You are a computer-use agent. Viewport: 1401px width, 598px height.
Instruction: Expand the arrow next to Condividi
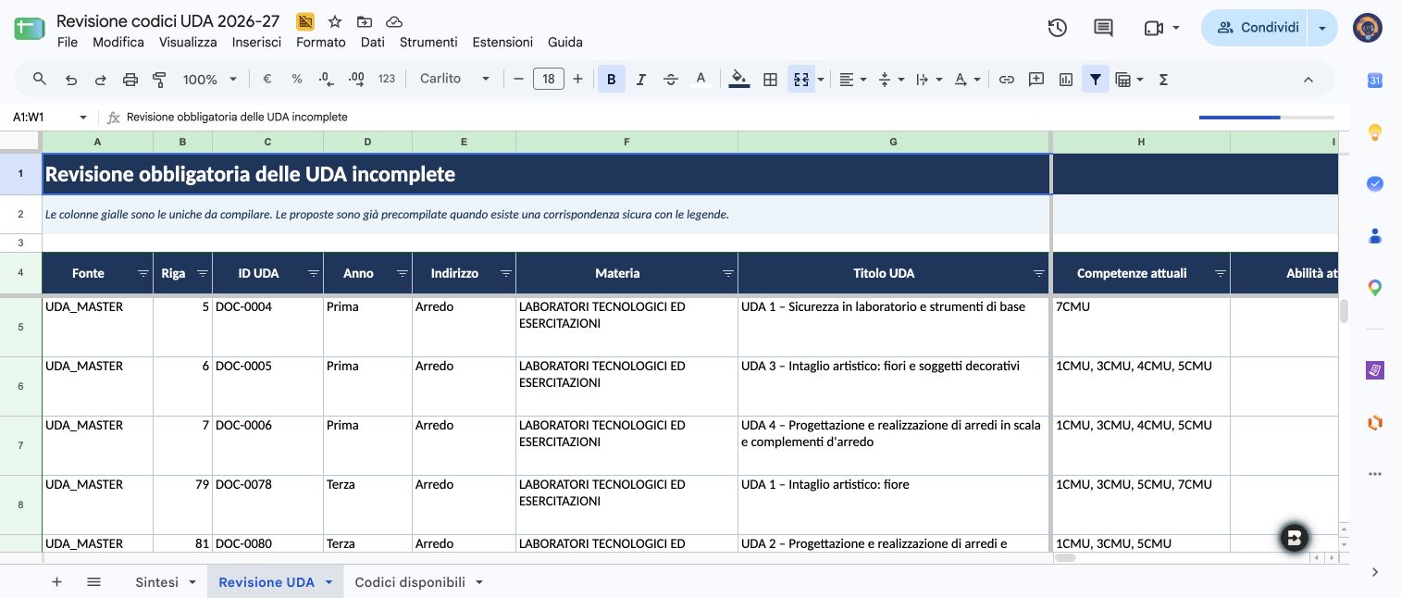(1323, 28)
